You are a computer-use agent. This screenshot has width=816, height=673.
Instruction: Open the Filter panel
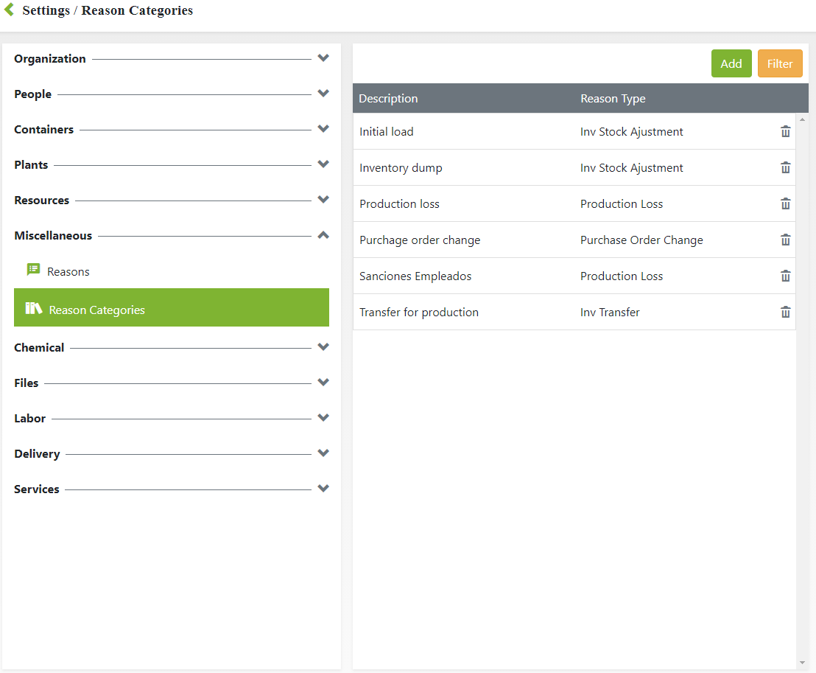coord(780,63)
